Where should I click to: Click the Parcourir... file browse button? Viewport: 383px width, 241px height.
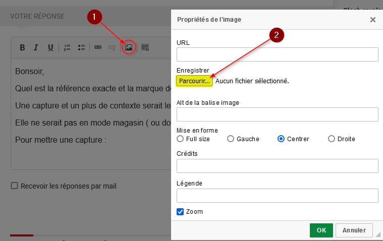[x=194, y=81]
